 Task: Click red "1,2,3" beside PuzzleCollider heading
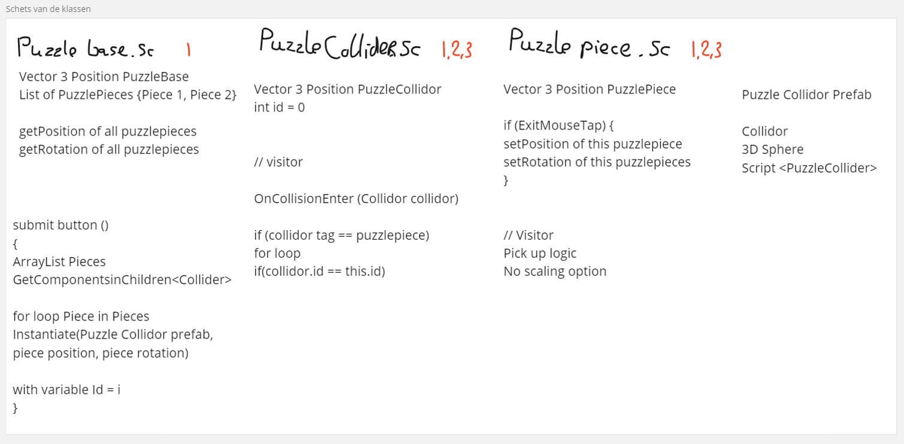point(457,50)
